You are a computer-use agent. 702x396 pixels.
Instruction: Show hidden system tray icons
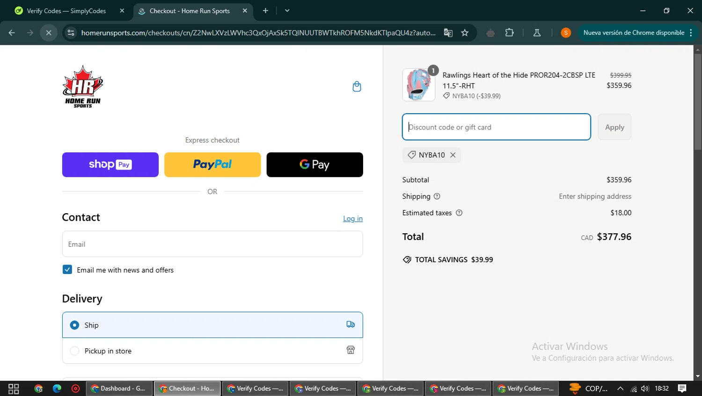coord(620,389)
